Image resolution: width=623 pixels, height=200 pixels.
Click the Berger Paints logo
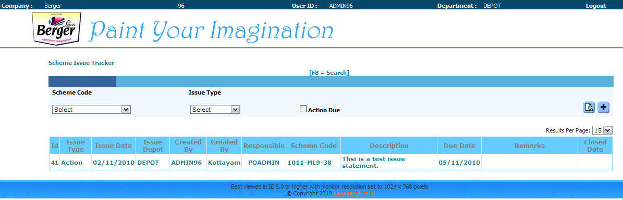point(57,28)
